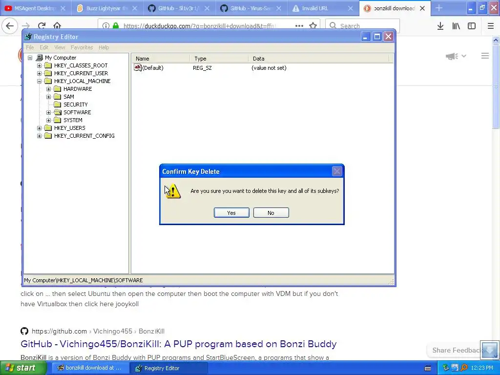This screenshot has height=375, width=500.
Task: Click the Data column header
Action: 319,59
